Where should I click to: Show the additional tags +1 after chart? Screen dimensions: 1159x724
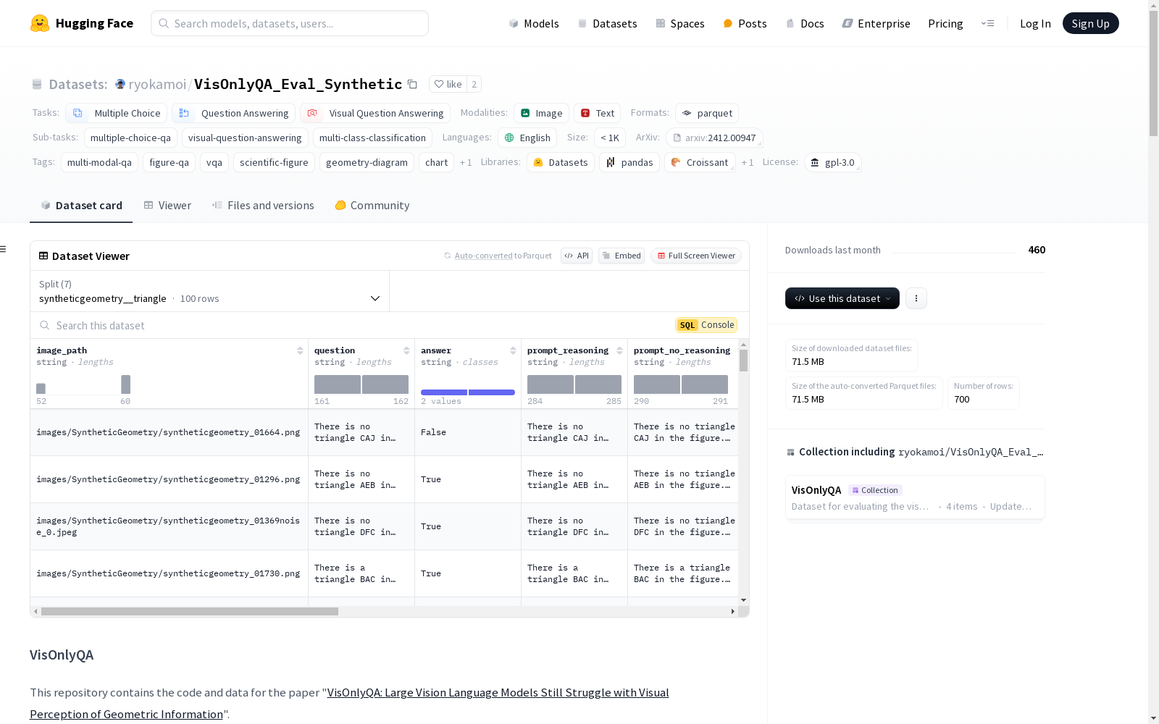466,162
